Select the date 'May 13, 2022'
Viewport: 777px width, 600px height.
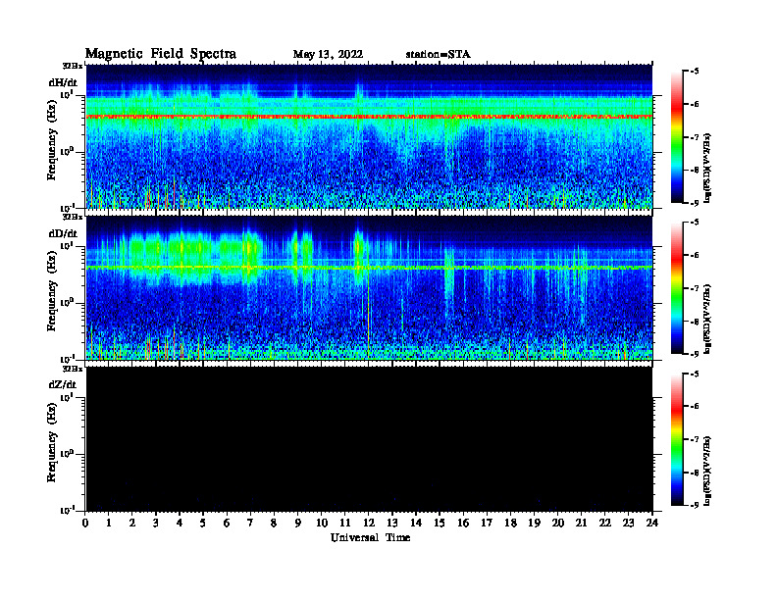click(328, 55)
